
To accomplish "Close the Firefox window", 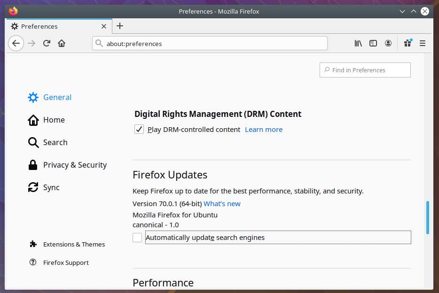I will tap(425, 11).
